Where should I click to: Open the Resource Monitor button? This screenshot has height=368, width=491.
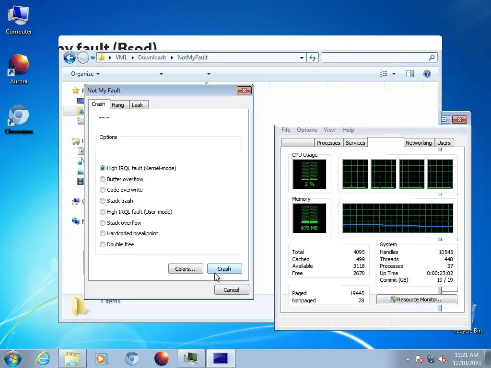pos(417,299)
